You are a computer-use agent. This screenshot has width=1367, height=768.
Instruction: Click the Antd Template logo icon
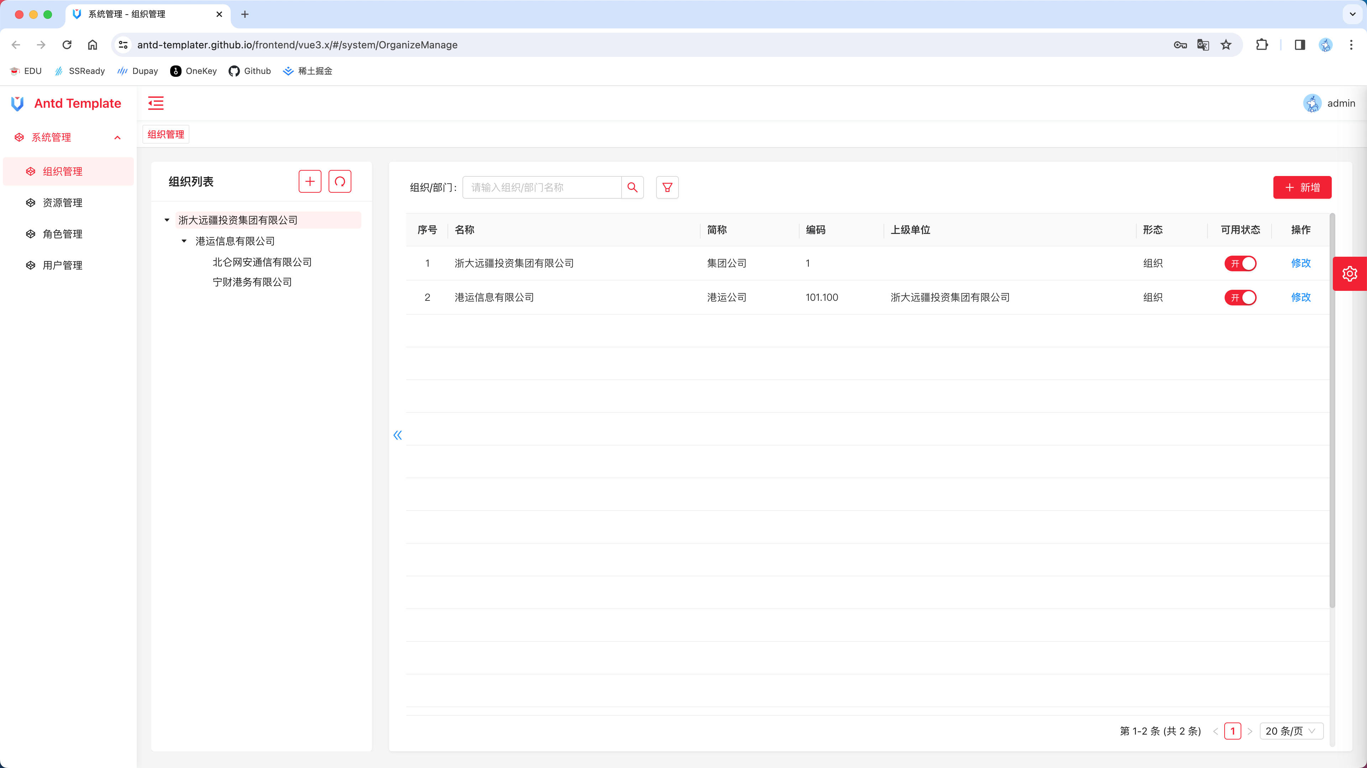[17, 103]
